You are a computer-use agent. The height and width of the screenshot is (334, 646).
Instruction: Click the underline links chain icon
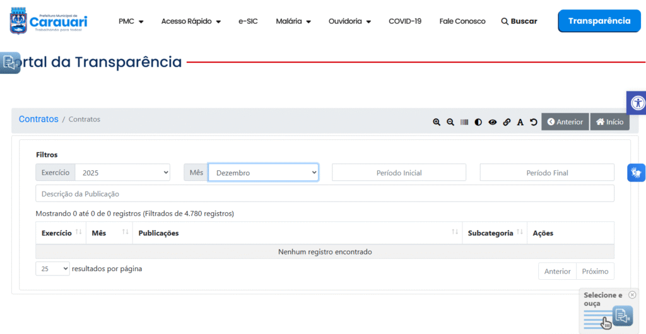[507, 122]
